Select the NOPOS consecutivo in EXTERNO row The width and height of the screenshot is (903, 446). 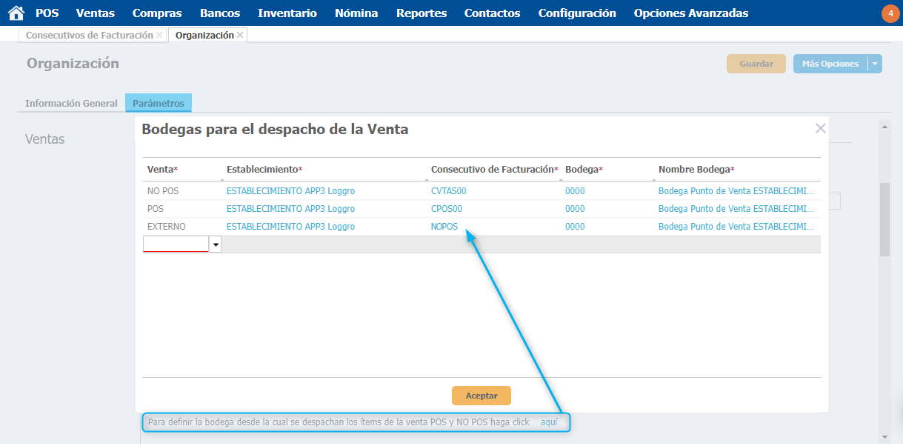[444, 227]
